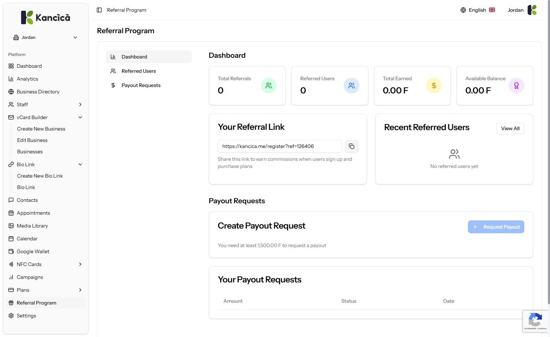Open Google Wallet from sidebar
Image resolution: width=550 pixels, height=337 pixels.
click(x=33, y=251)
